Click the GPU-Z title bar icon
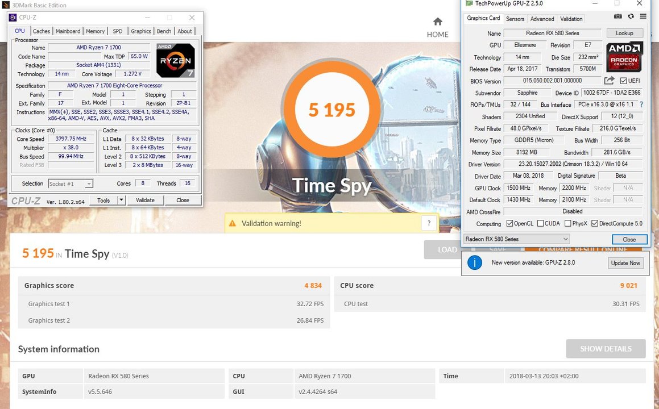Viewport: 659px width, 409px height. point(469,3)
